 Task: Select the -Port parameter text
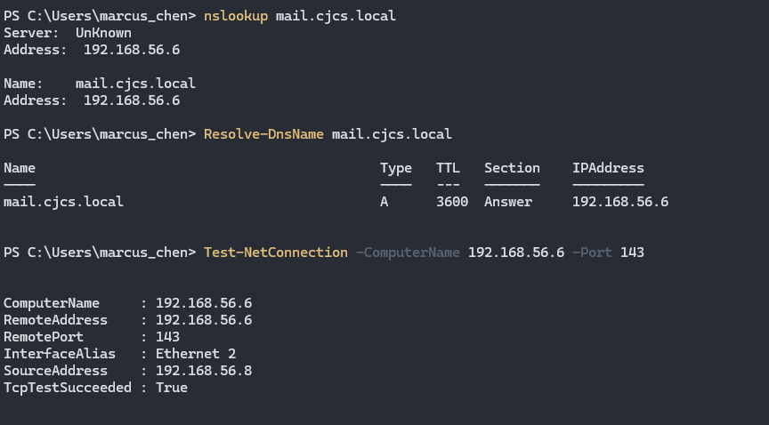click(592, 253)
